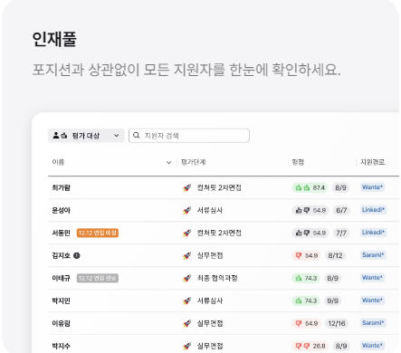Viewport: 401px width, 353px height.
Task: Click into the 지원자 검색 field
Action: click(x=189, y=136)
